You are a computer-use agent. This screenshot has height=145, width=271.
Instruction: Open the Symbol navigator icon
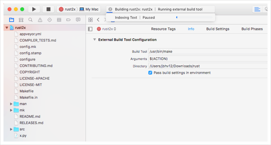[x=21, y=20]
